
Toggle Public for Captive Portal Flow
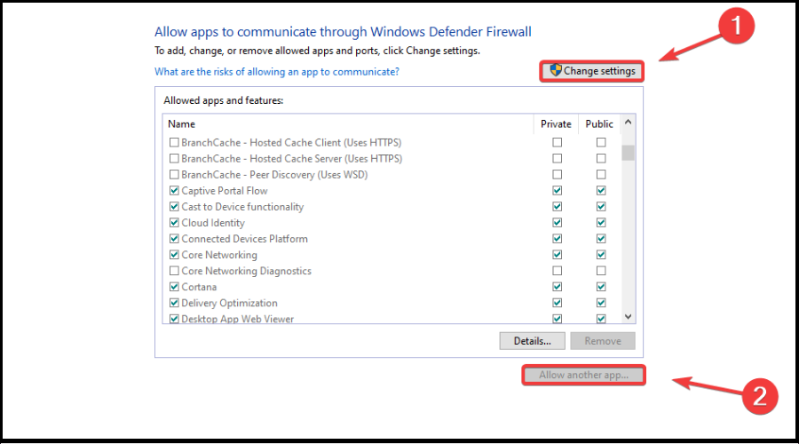(x=601, y=191)
